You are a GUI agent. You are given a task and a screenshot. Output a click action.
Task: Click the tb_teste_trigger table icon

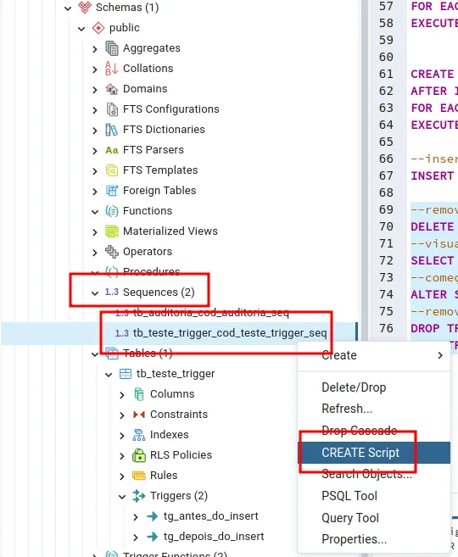coord(126,374)
